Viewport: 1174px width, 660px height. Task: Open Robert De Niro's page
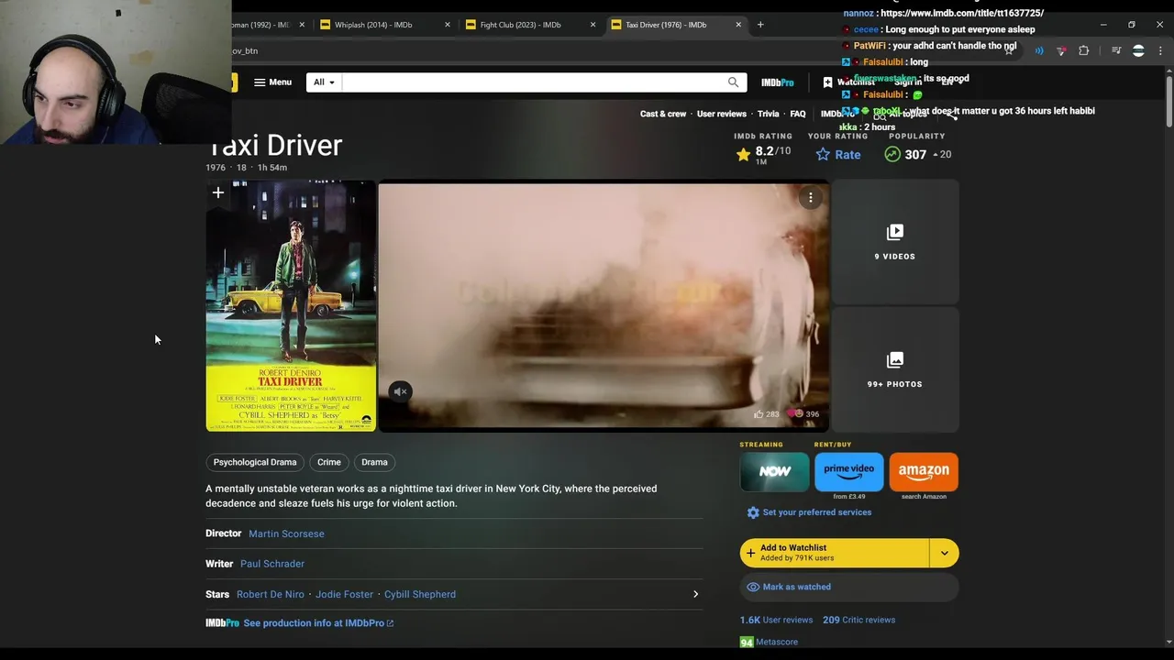(271, 594)
